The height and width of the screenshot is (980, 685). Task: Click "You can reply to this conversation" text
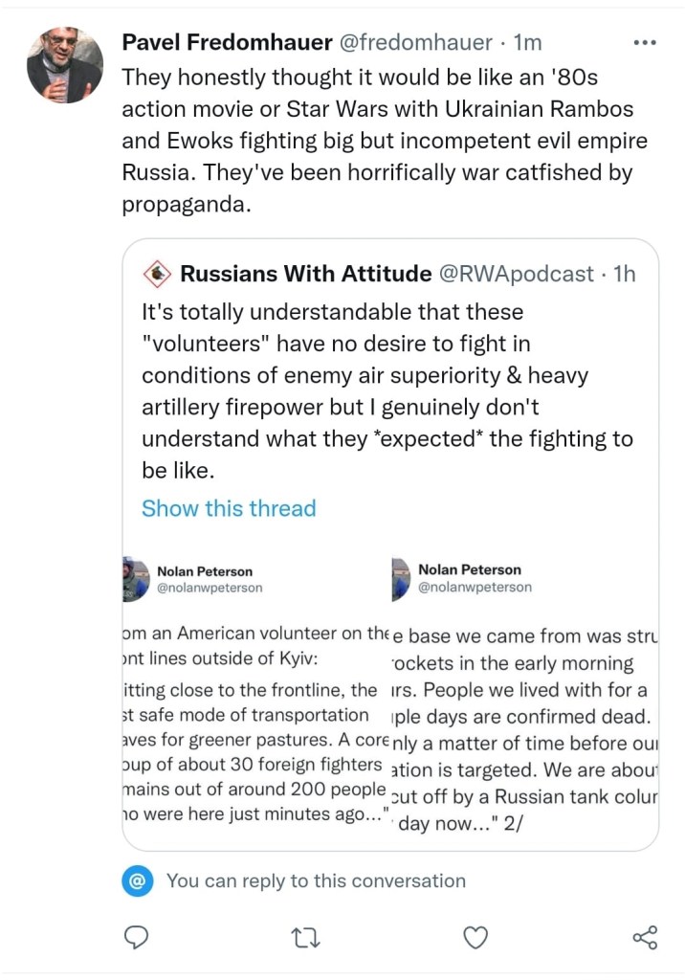coord(316,880)
